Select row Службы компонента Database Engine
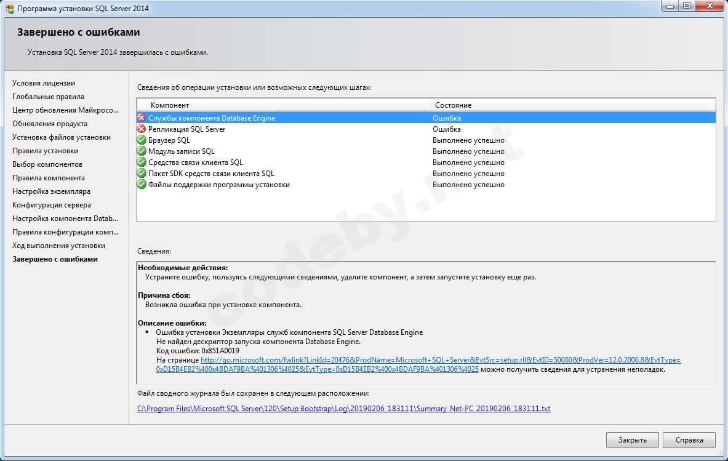Viewport: 728px width, 461px height. point(426,118)
